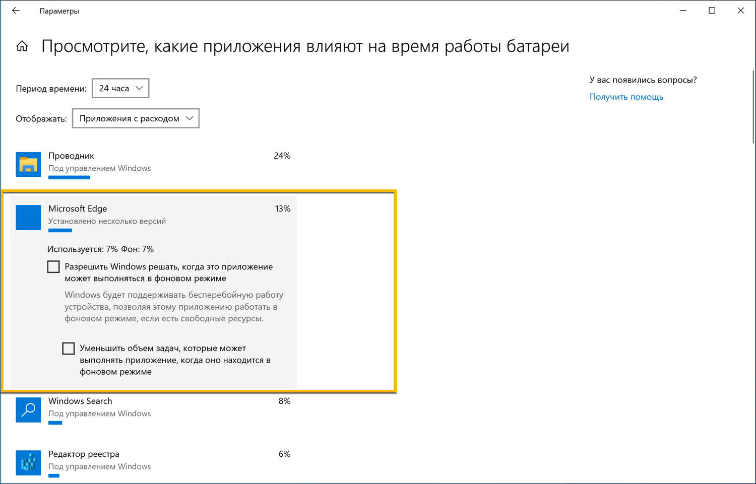The height and width of the screenshot is (484, 756).
Task: Expand the Windows Search entry details
Action: [151, 410]
